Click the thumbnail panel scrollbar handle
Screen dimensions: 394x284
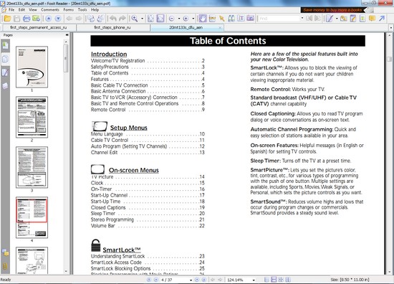66,58
